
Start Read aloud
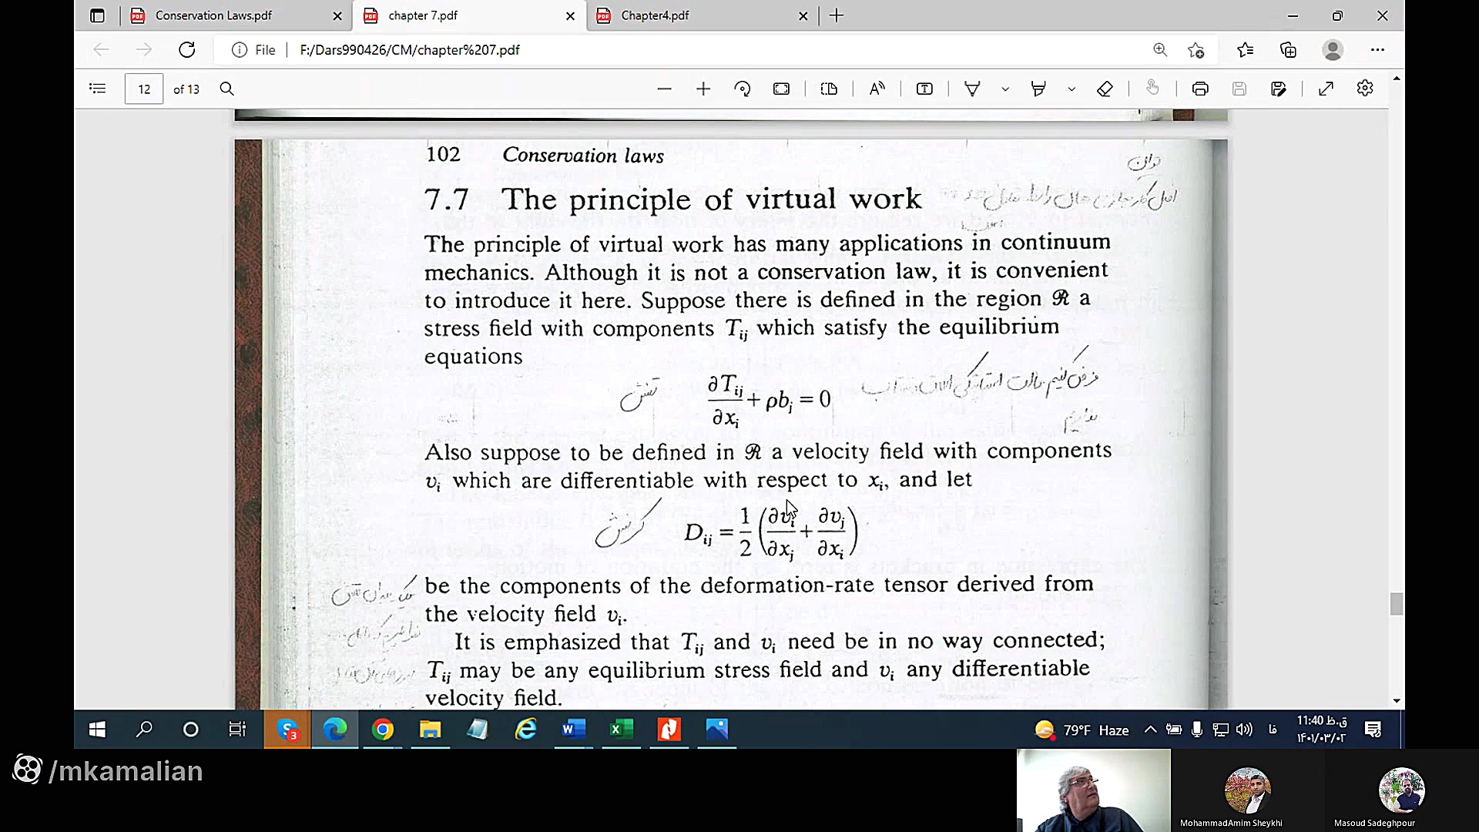click(877, 89)
